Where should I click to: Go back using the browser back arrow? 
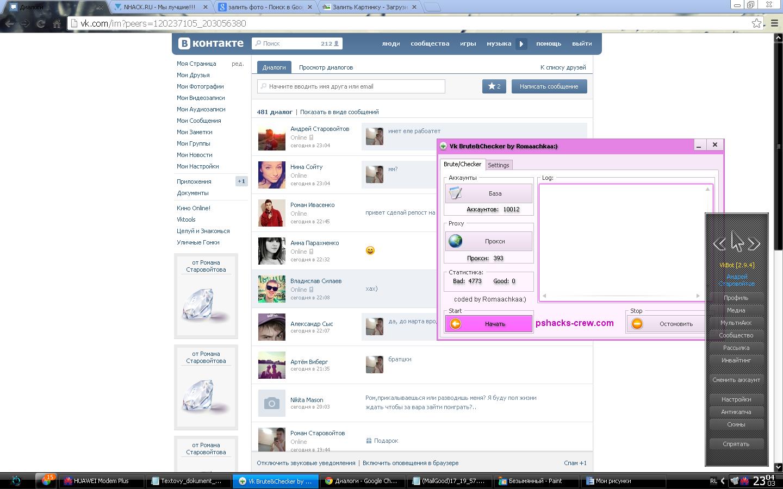10,23
